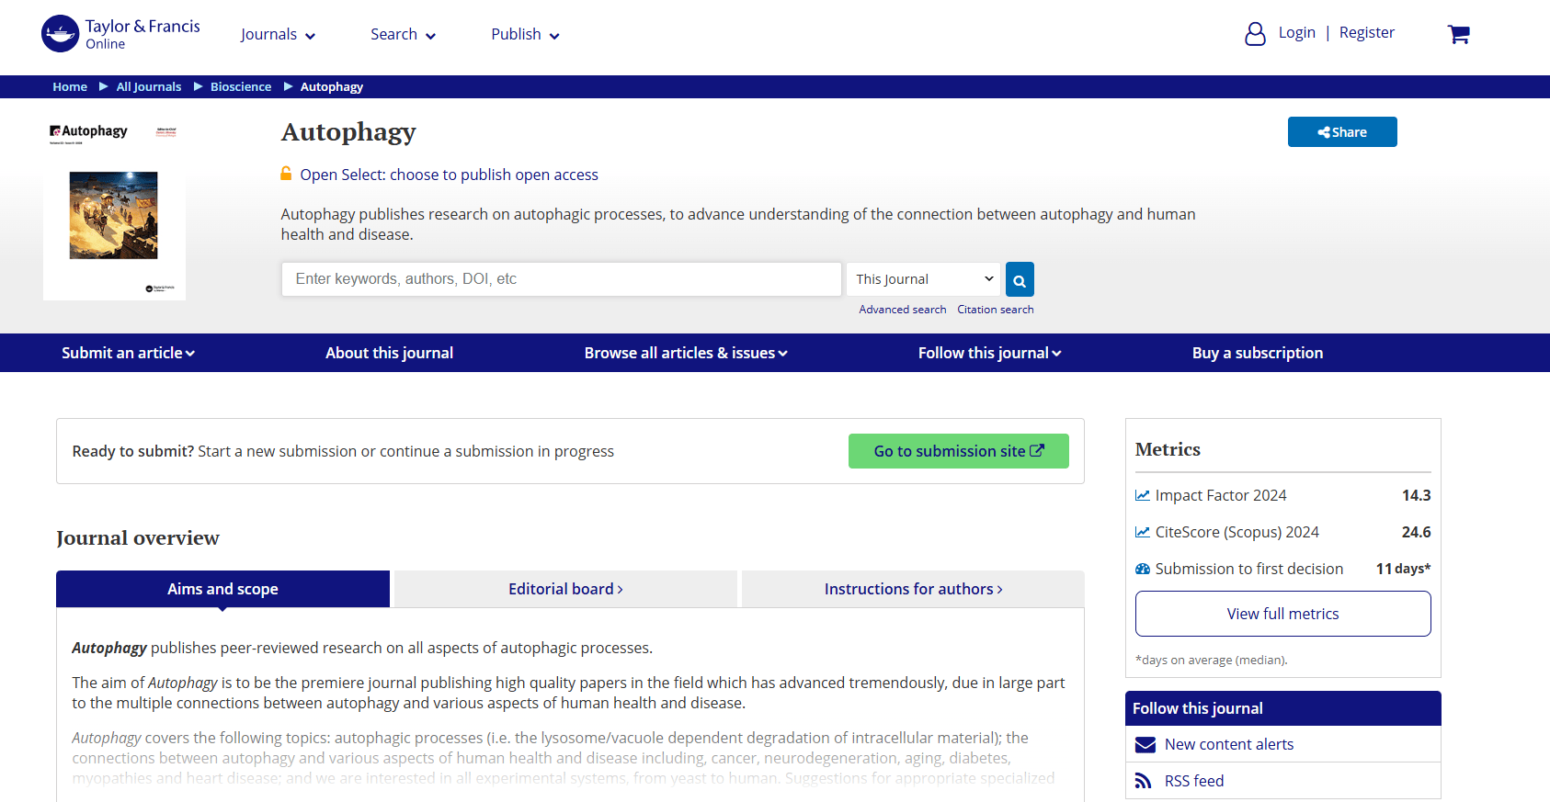Open the RSS feed link
The image size is (1550, 802).
pos(1194,781)
